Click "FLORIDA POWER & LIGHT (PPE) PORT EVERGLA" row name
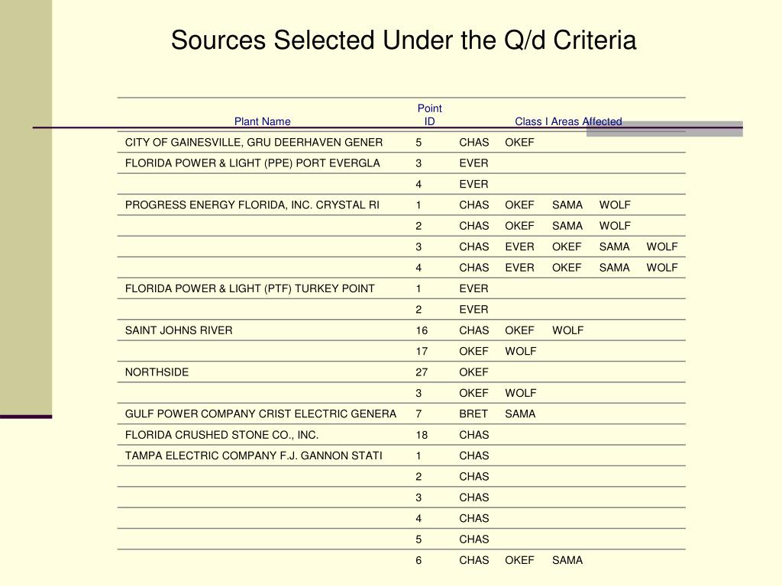This screenshot has width=782, height=586. (x=252, y=163)
